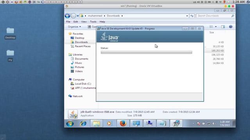The image size is (250, 140).
Task: Open the recent pages dropdown beside Forward
Action: pyautogui.click(x=78, y=16)
